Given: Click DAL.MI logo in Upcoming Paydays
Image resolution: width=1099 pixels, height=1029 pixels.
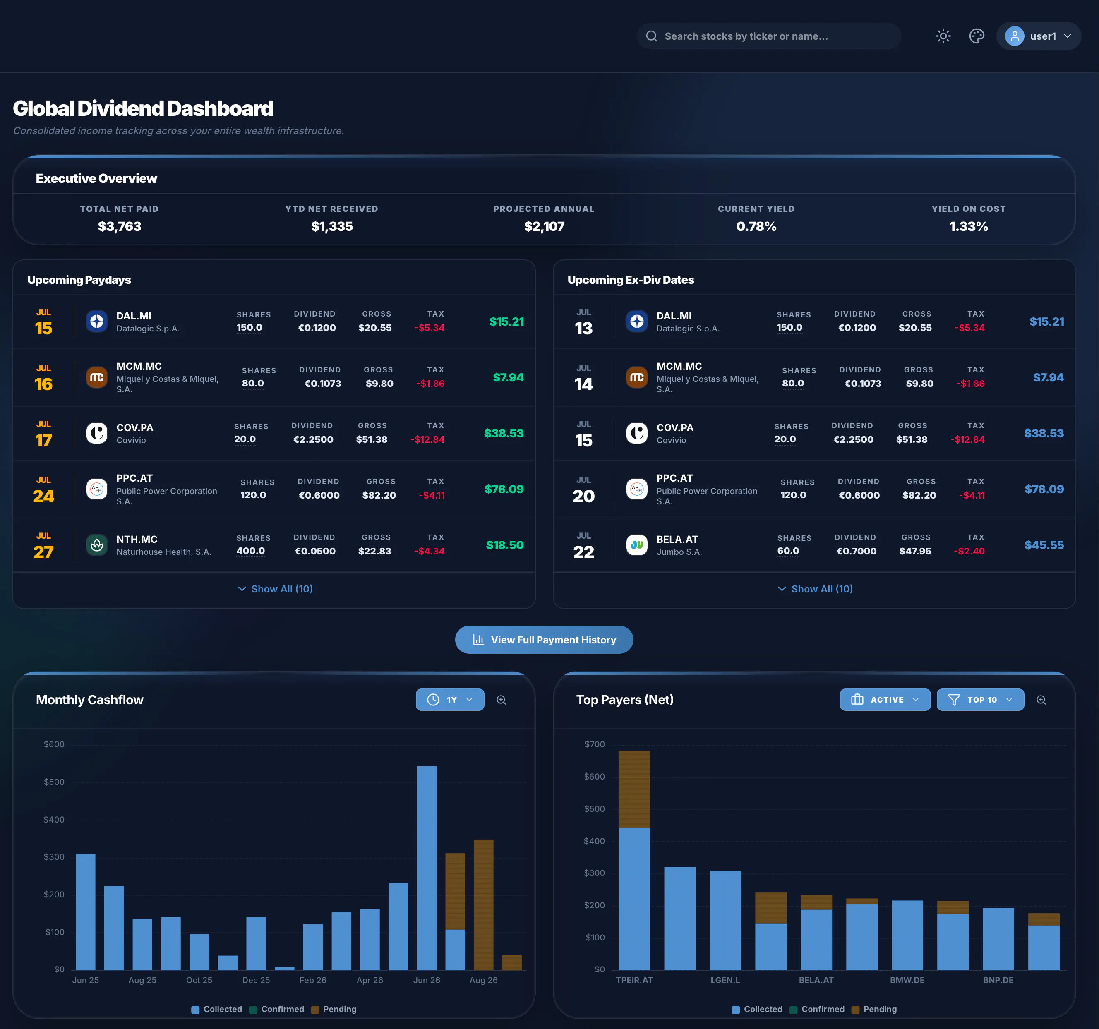Looking at the screenshot, I should tap(97, 321).
